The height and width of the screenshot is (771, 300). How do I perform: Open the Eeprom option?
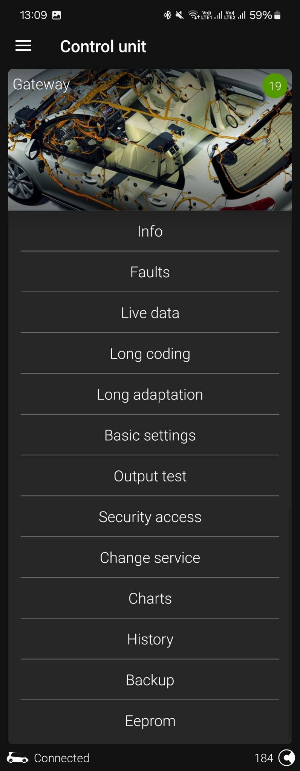(150, 721)
